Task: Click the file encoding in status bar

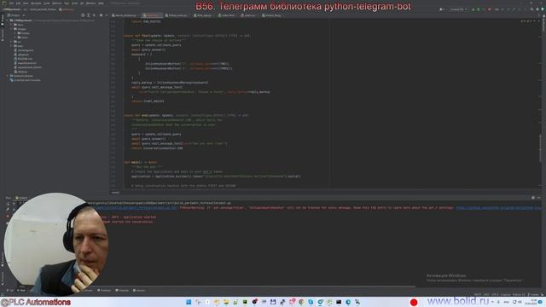Action: 495,295
